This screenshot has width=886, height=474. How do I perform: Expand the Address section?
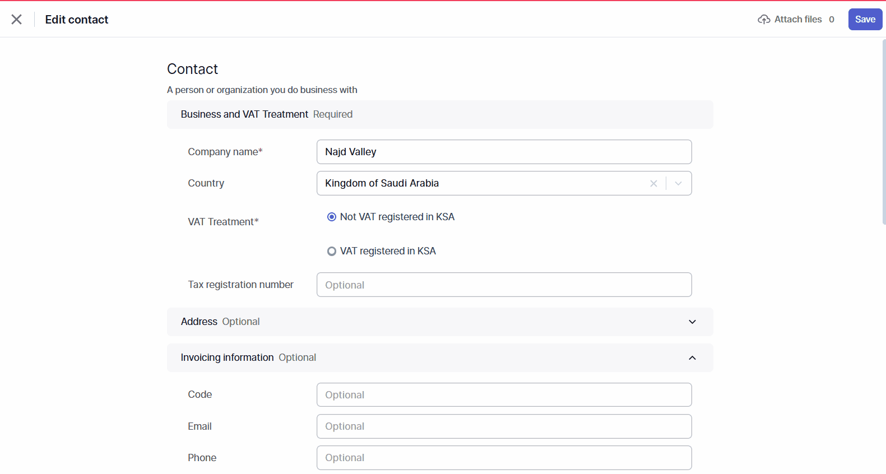point(440,322)
